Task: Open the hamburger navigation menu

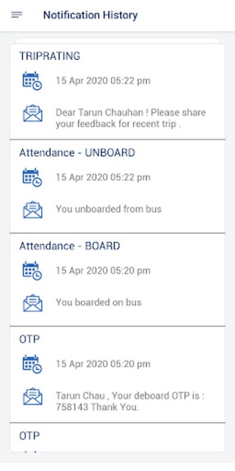Action: click(x=16, y=15)
